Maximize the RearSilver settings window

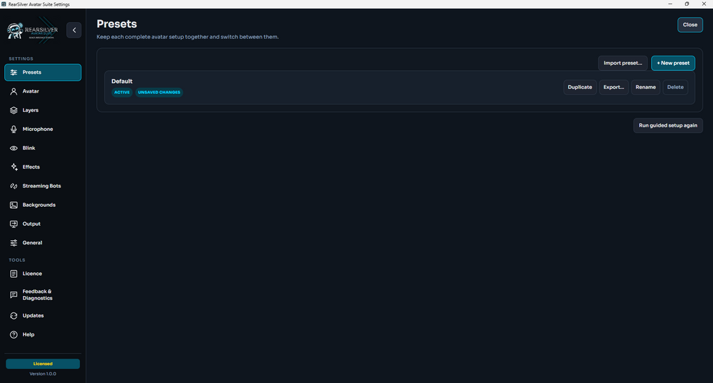click(687, 3)
